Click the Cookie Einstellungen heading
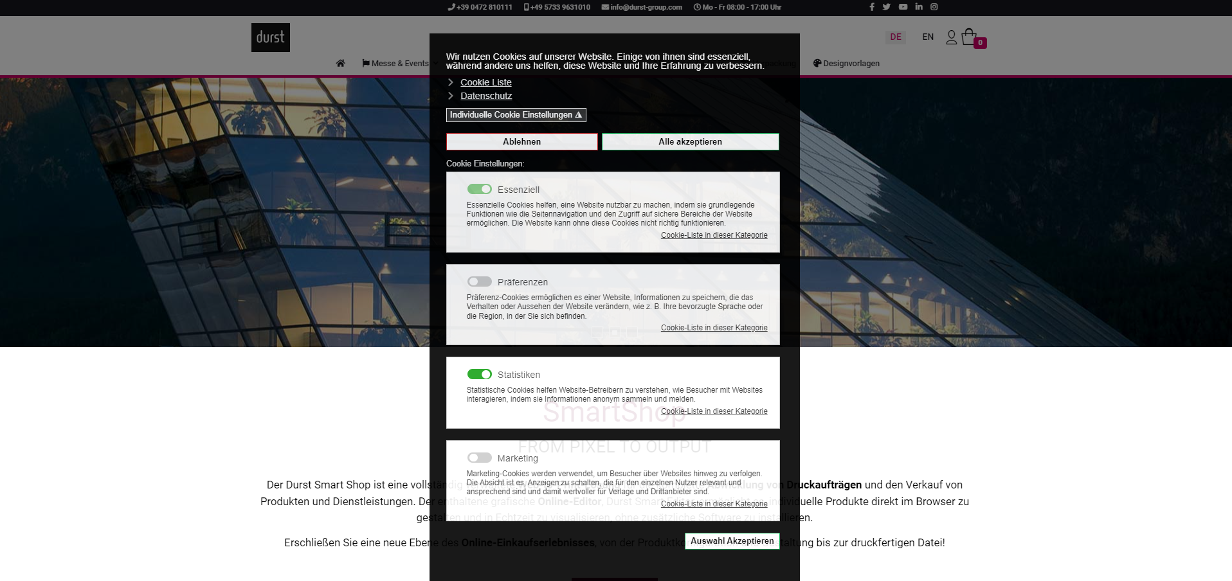The width and height of the screenshot is (1232, 581). (485, 164)
